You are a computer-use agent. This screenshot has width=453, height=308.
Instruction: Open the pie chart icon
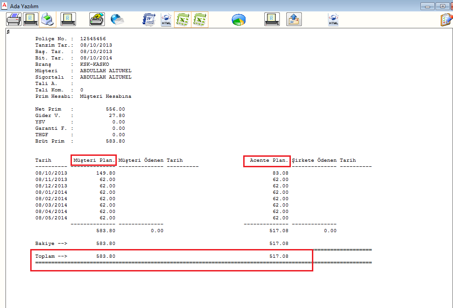click(x=238, y=20)
